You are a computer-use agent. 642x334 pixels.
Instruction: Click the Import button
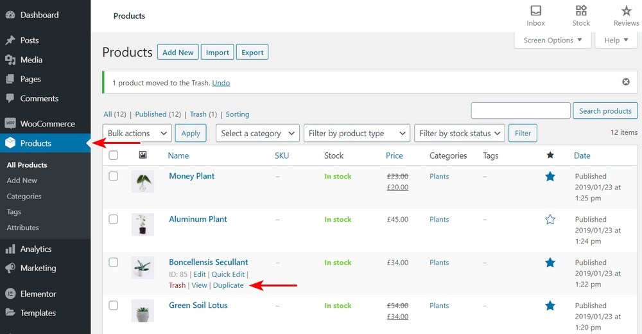pos(218,52)
